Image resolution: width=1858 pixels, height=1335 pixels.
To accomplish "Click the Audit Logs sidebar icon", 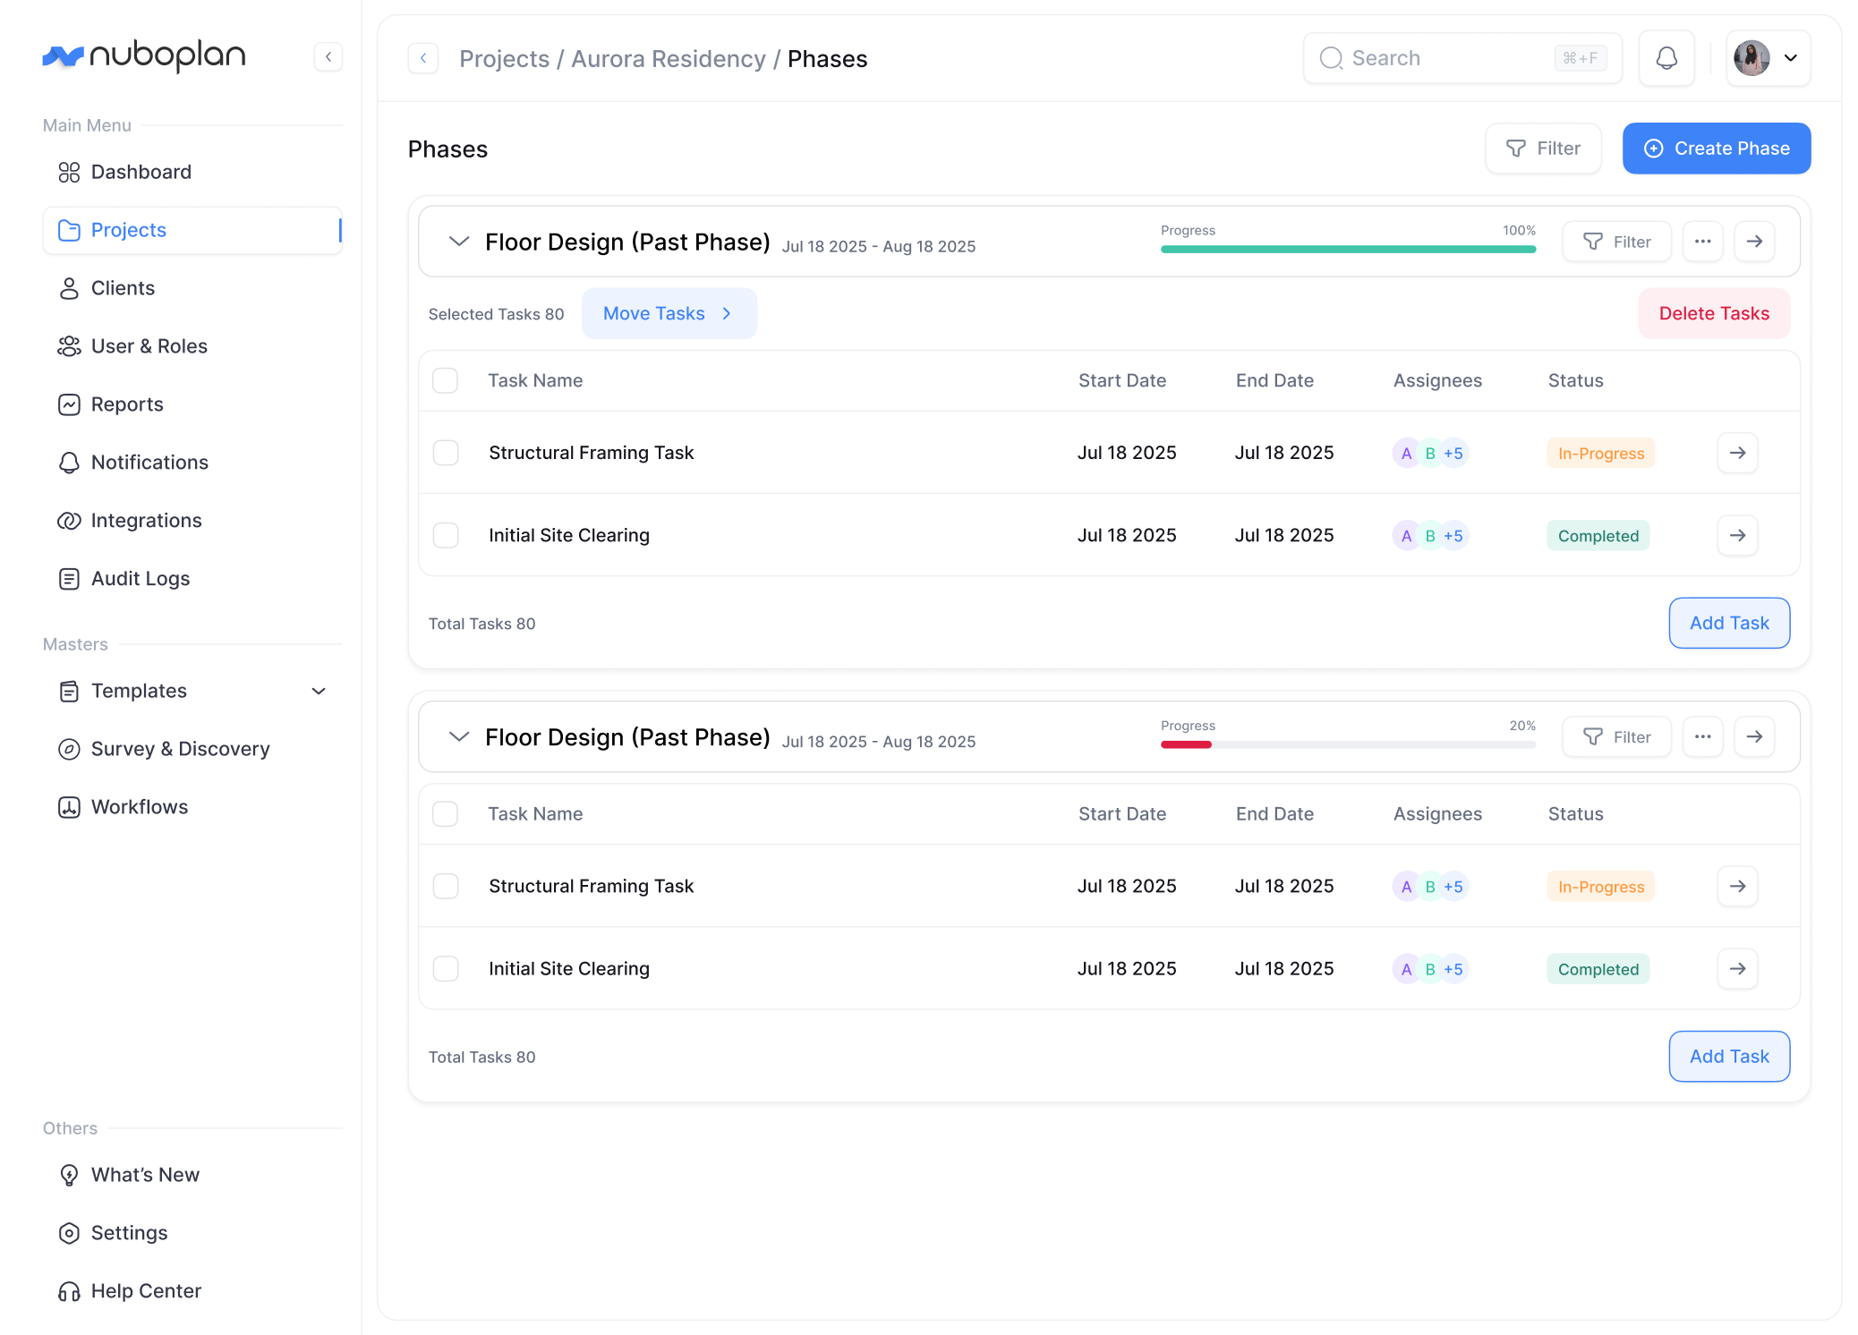I will [x=69, y=579].
